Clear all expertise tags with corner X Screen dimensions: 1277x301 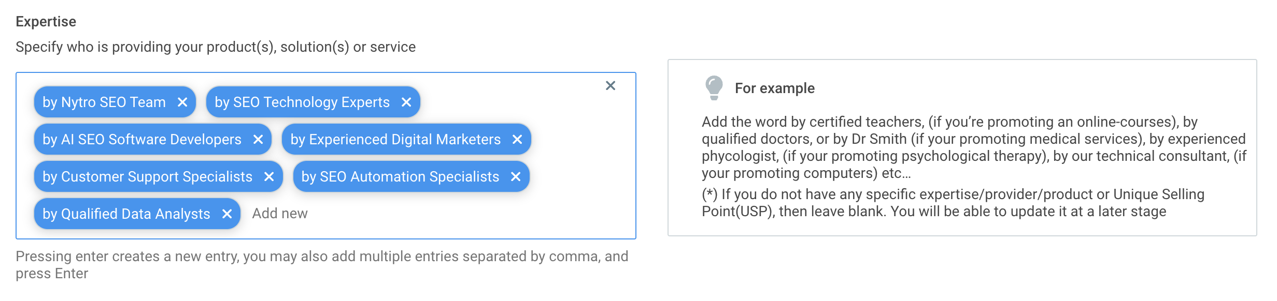click(x=611, y=86)
